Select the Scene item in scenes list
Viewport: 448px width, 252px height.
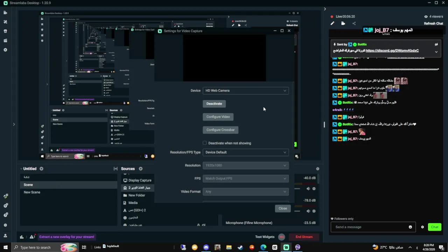68,185
